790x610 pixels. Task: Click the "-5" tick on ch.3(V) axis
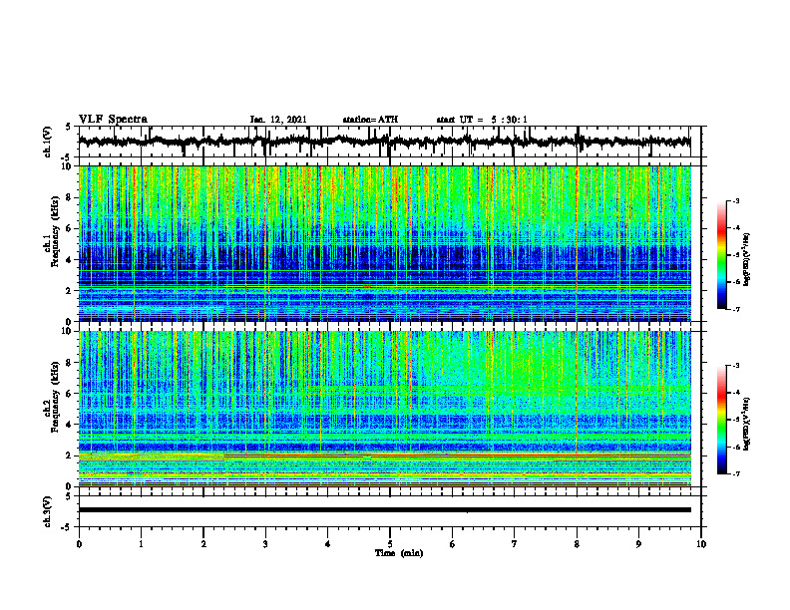(x=66, y=527)
